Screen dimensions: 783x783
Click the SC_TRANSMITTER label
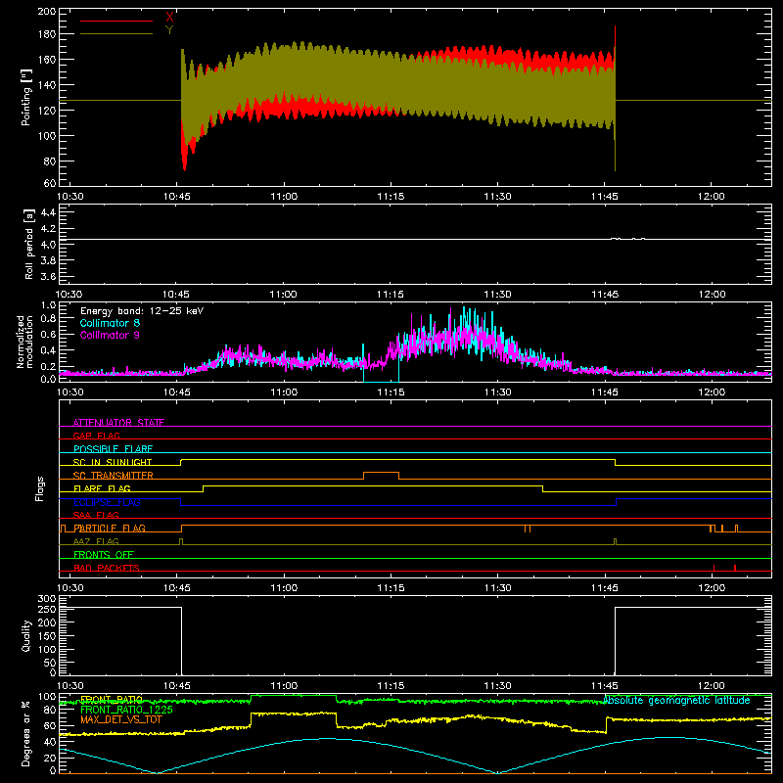[114, 476]
